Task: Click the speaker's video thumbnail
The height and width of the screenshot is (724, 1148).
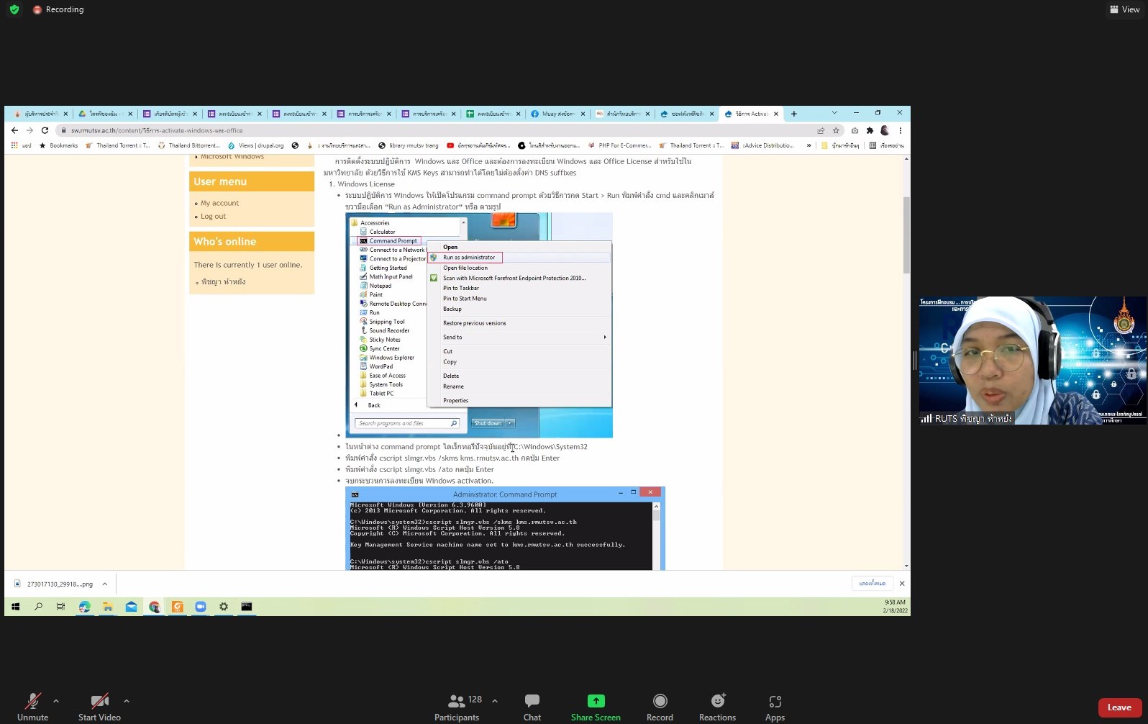Action: coord(1032,360)
